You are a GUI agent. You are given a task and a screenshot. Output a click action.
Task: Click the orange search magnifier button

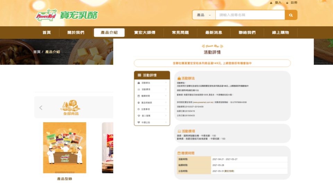(x=291, y=15)
